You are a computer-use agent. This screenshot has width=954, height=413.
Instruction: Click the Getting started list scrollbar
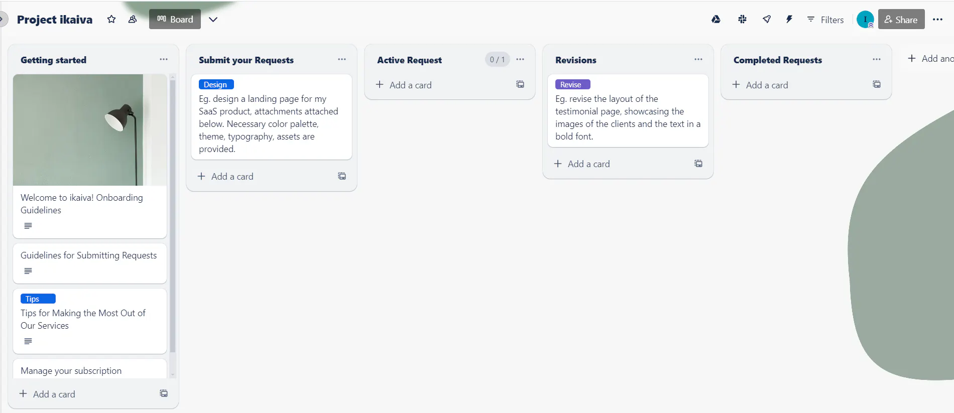pyautogui.click(x=173, y=216)
